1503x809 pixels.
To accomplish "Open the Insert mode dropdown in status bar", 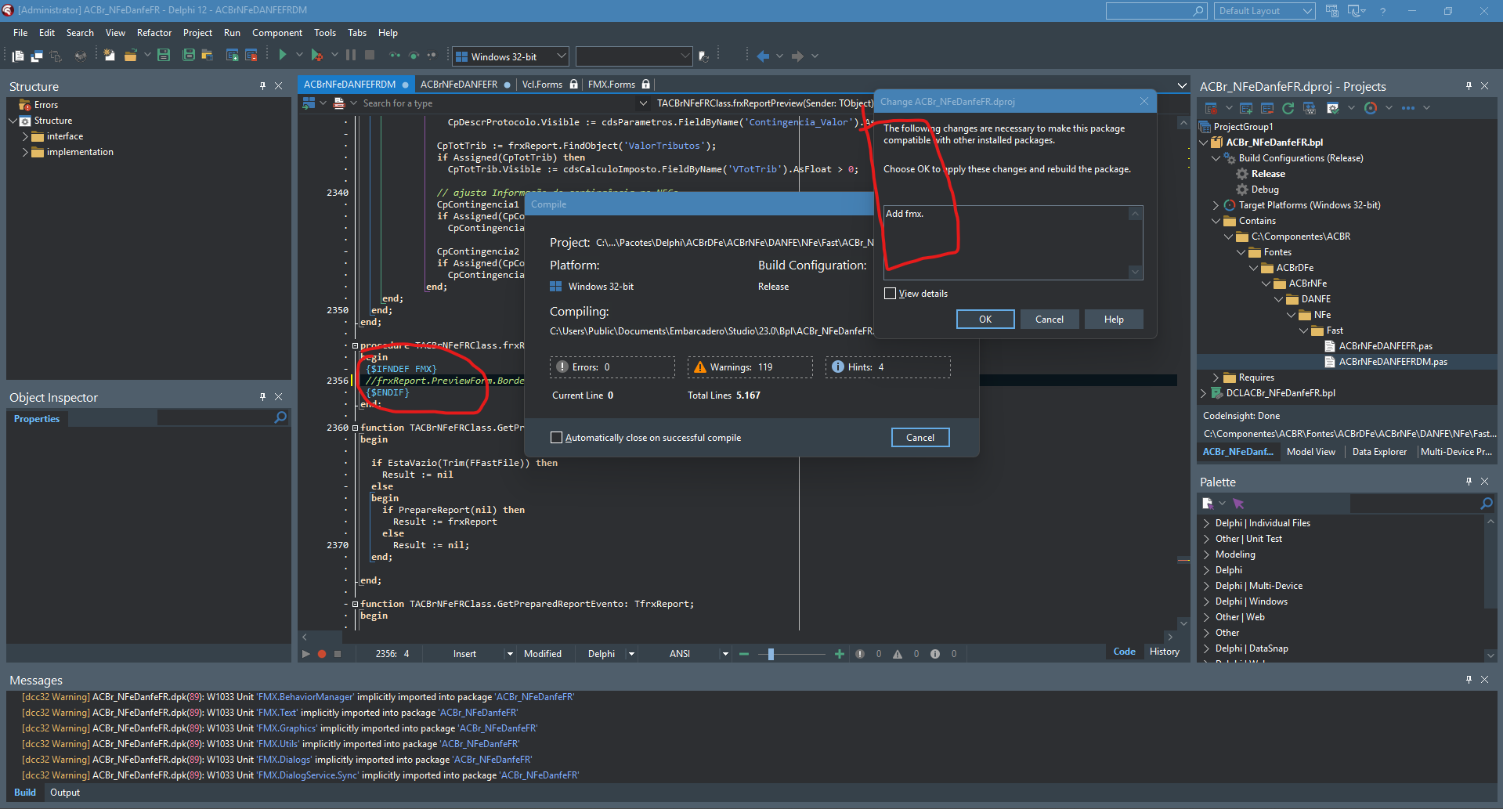I will pyautogui.click(x=510, y=654).
